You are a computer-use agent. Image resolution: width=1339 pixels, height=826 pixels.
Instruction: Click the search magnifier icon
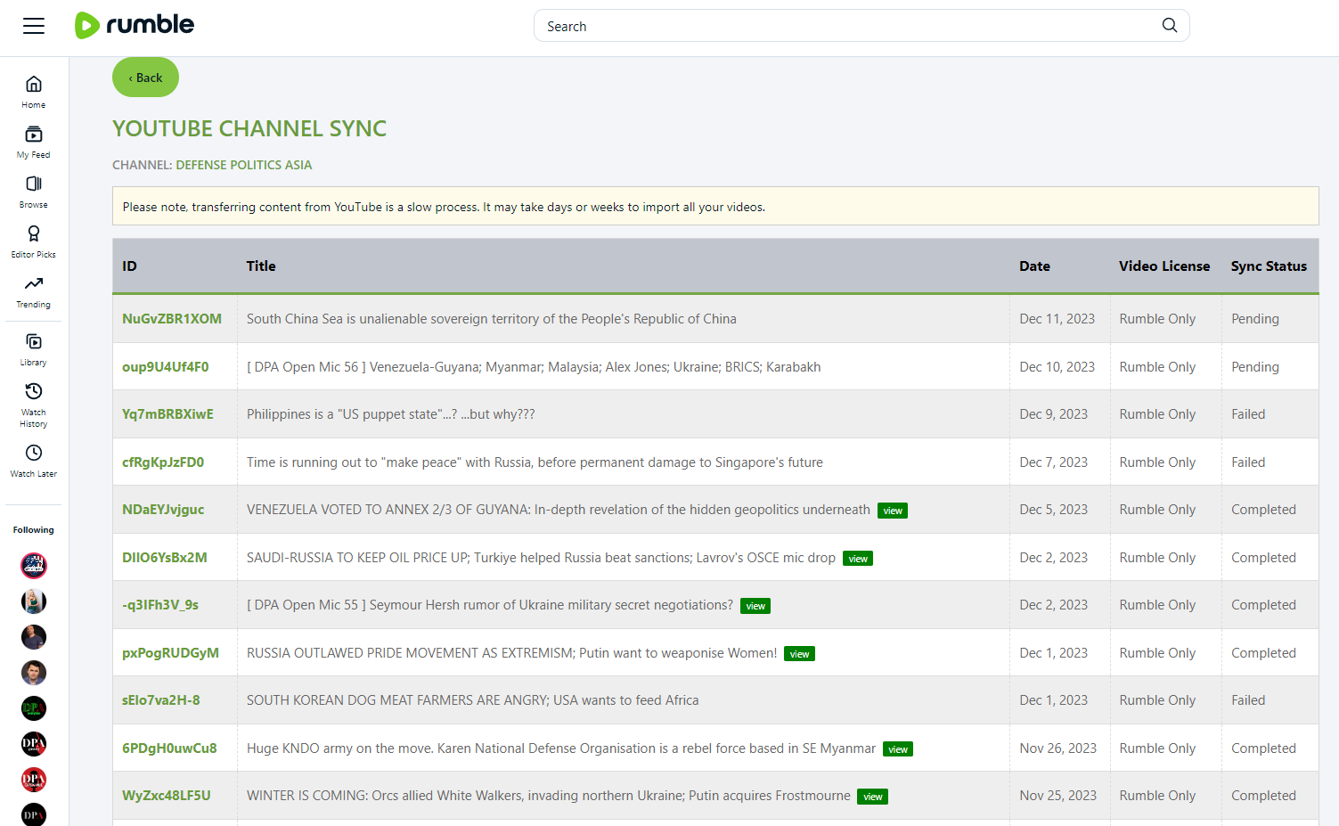click(1169, 26)
